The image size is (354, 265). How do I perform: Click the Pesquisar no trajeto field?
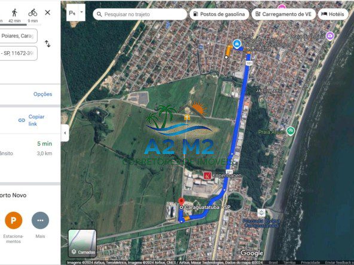(x=140, y=14)
